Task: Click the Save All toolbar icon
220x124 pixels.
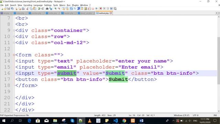Action: [x=12, y=9]
